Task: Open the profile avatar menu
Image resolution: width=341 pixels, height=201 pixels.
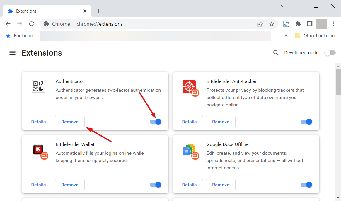Action: click(322, 24)
